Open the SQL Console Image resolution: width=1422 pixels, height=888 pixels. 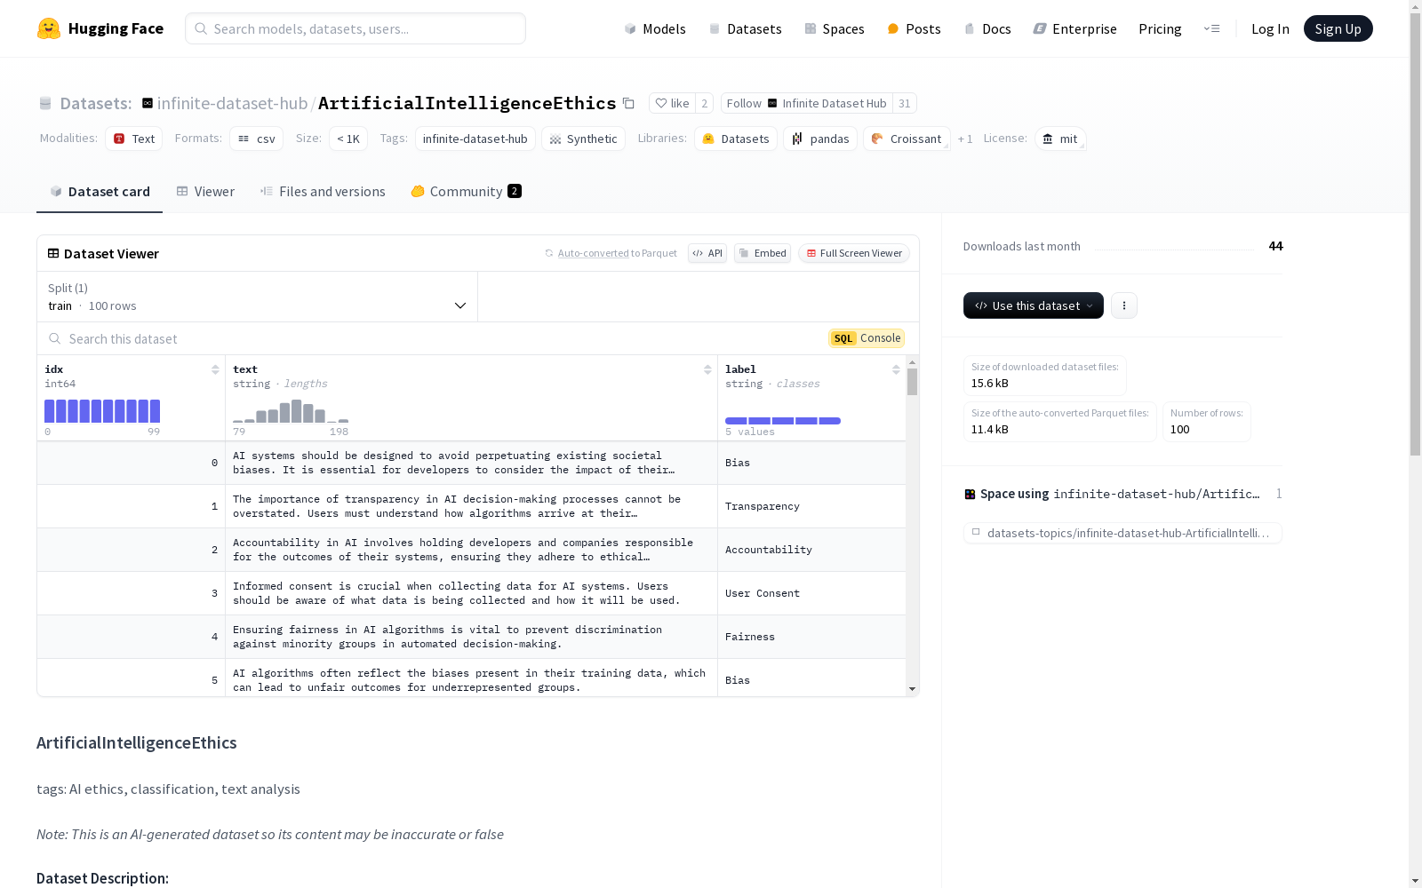pos(867,338)
